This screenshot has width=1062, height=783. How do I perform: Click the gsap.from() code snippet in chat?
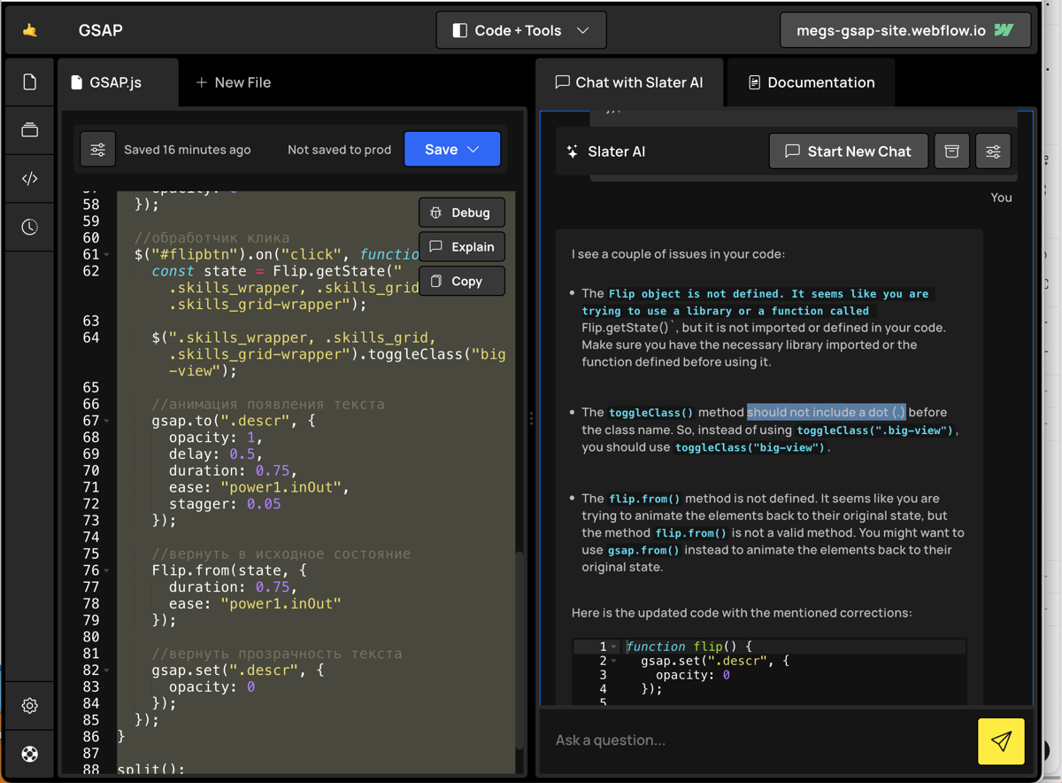[643, 550]
